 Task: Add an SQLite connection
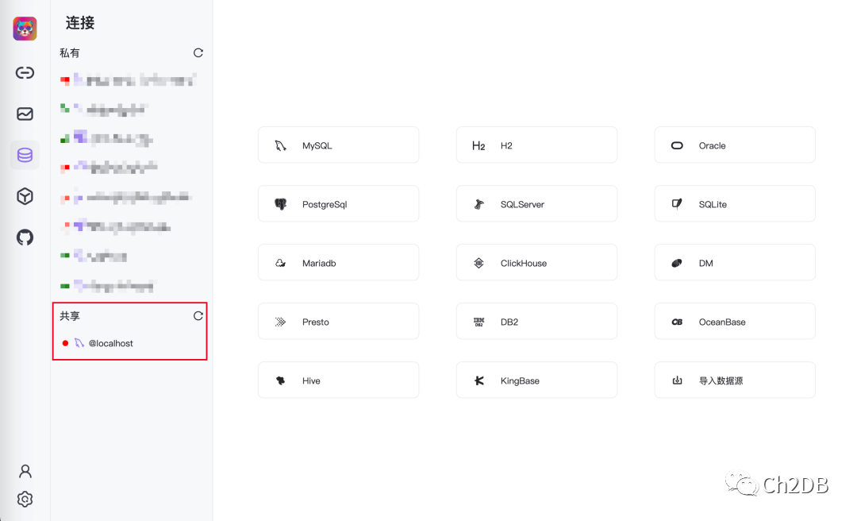coord(734,204)
